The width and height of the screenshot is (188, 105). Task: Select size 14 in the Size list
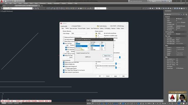(x=102, y=50)
